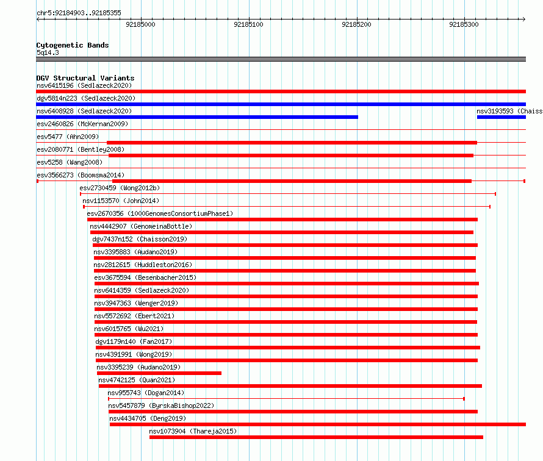Click the nsv4434705 (Deng2019) label
The image size is (543, 461).
click(148, 418)
